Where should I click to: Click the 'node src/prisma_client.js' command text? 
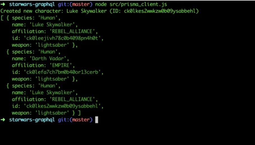(x=131, y=4)
